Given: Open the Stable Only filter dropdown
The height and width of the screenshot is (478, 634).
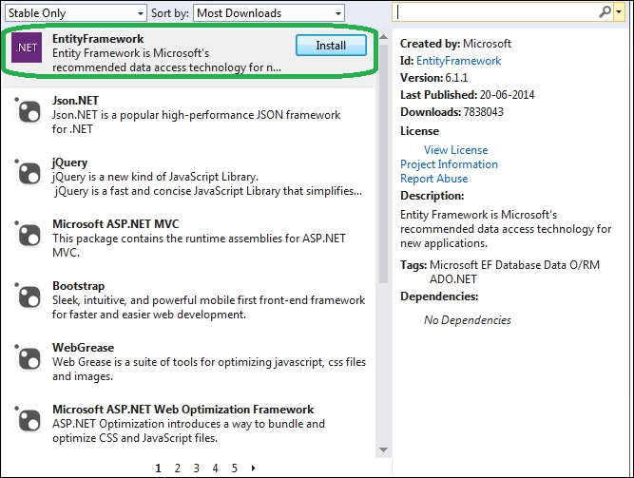Looking at the screenshot, I should coord(76,13).
